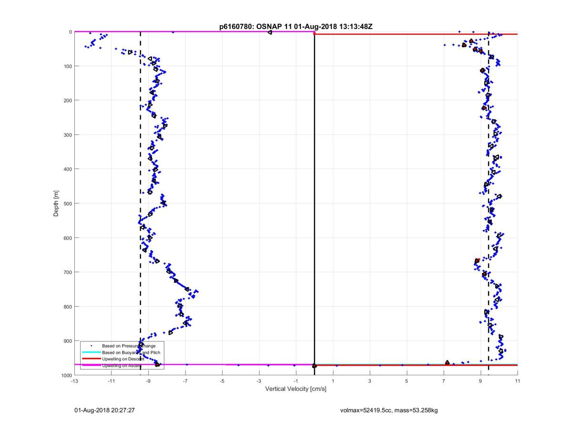
Task: Click y-axis tick label '800'
Action: point(68,307)
